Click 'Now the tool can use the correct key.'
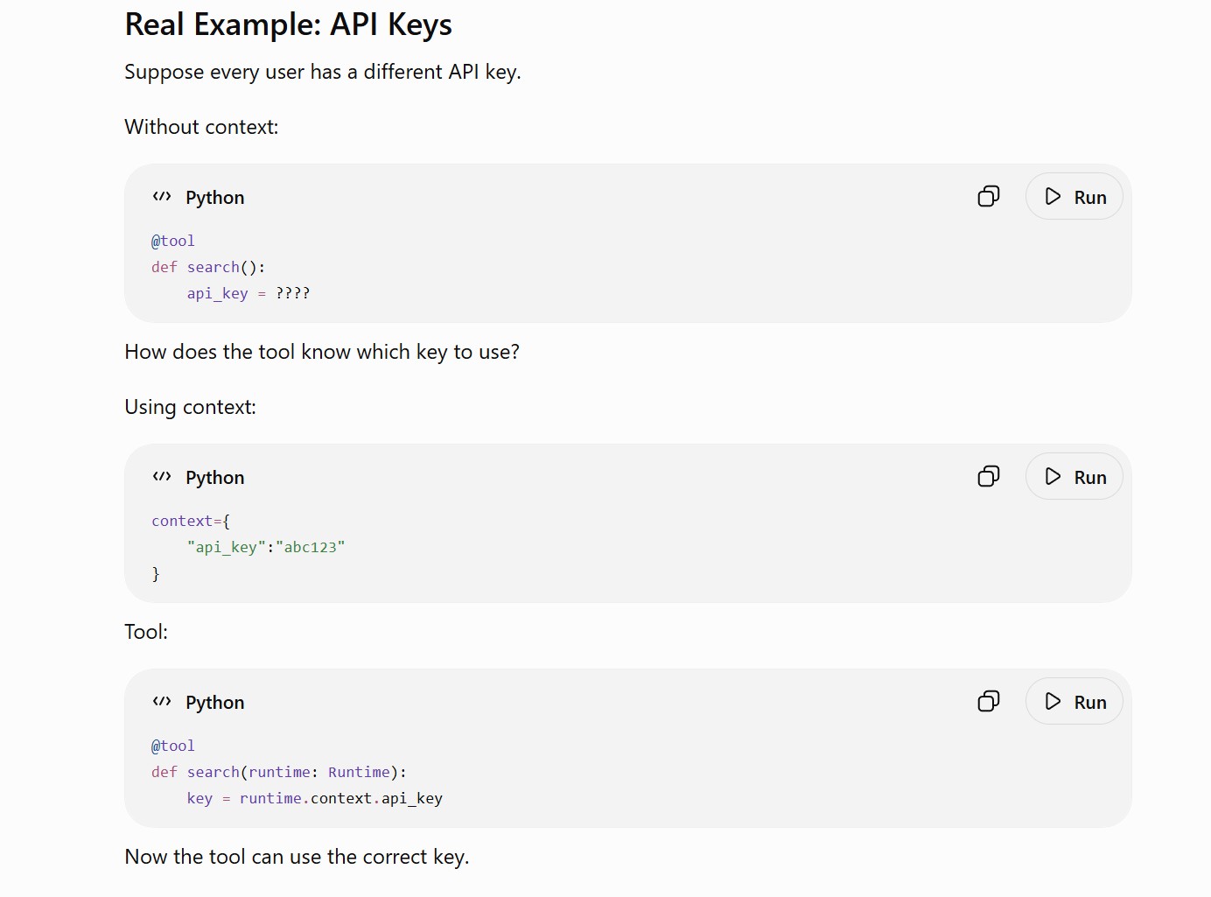1211x897 pixels. [297, 857]
